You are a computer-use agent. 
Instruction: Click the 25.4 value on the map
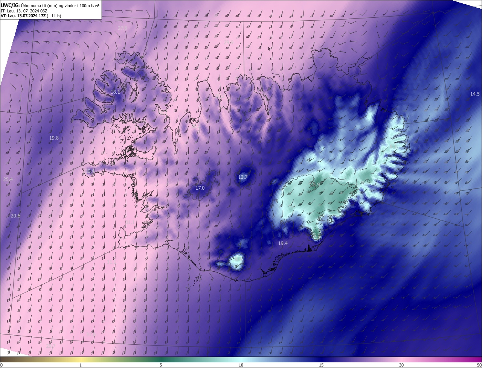tap(8, 179)
